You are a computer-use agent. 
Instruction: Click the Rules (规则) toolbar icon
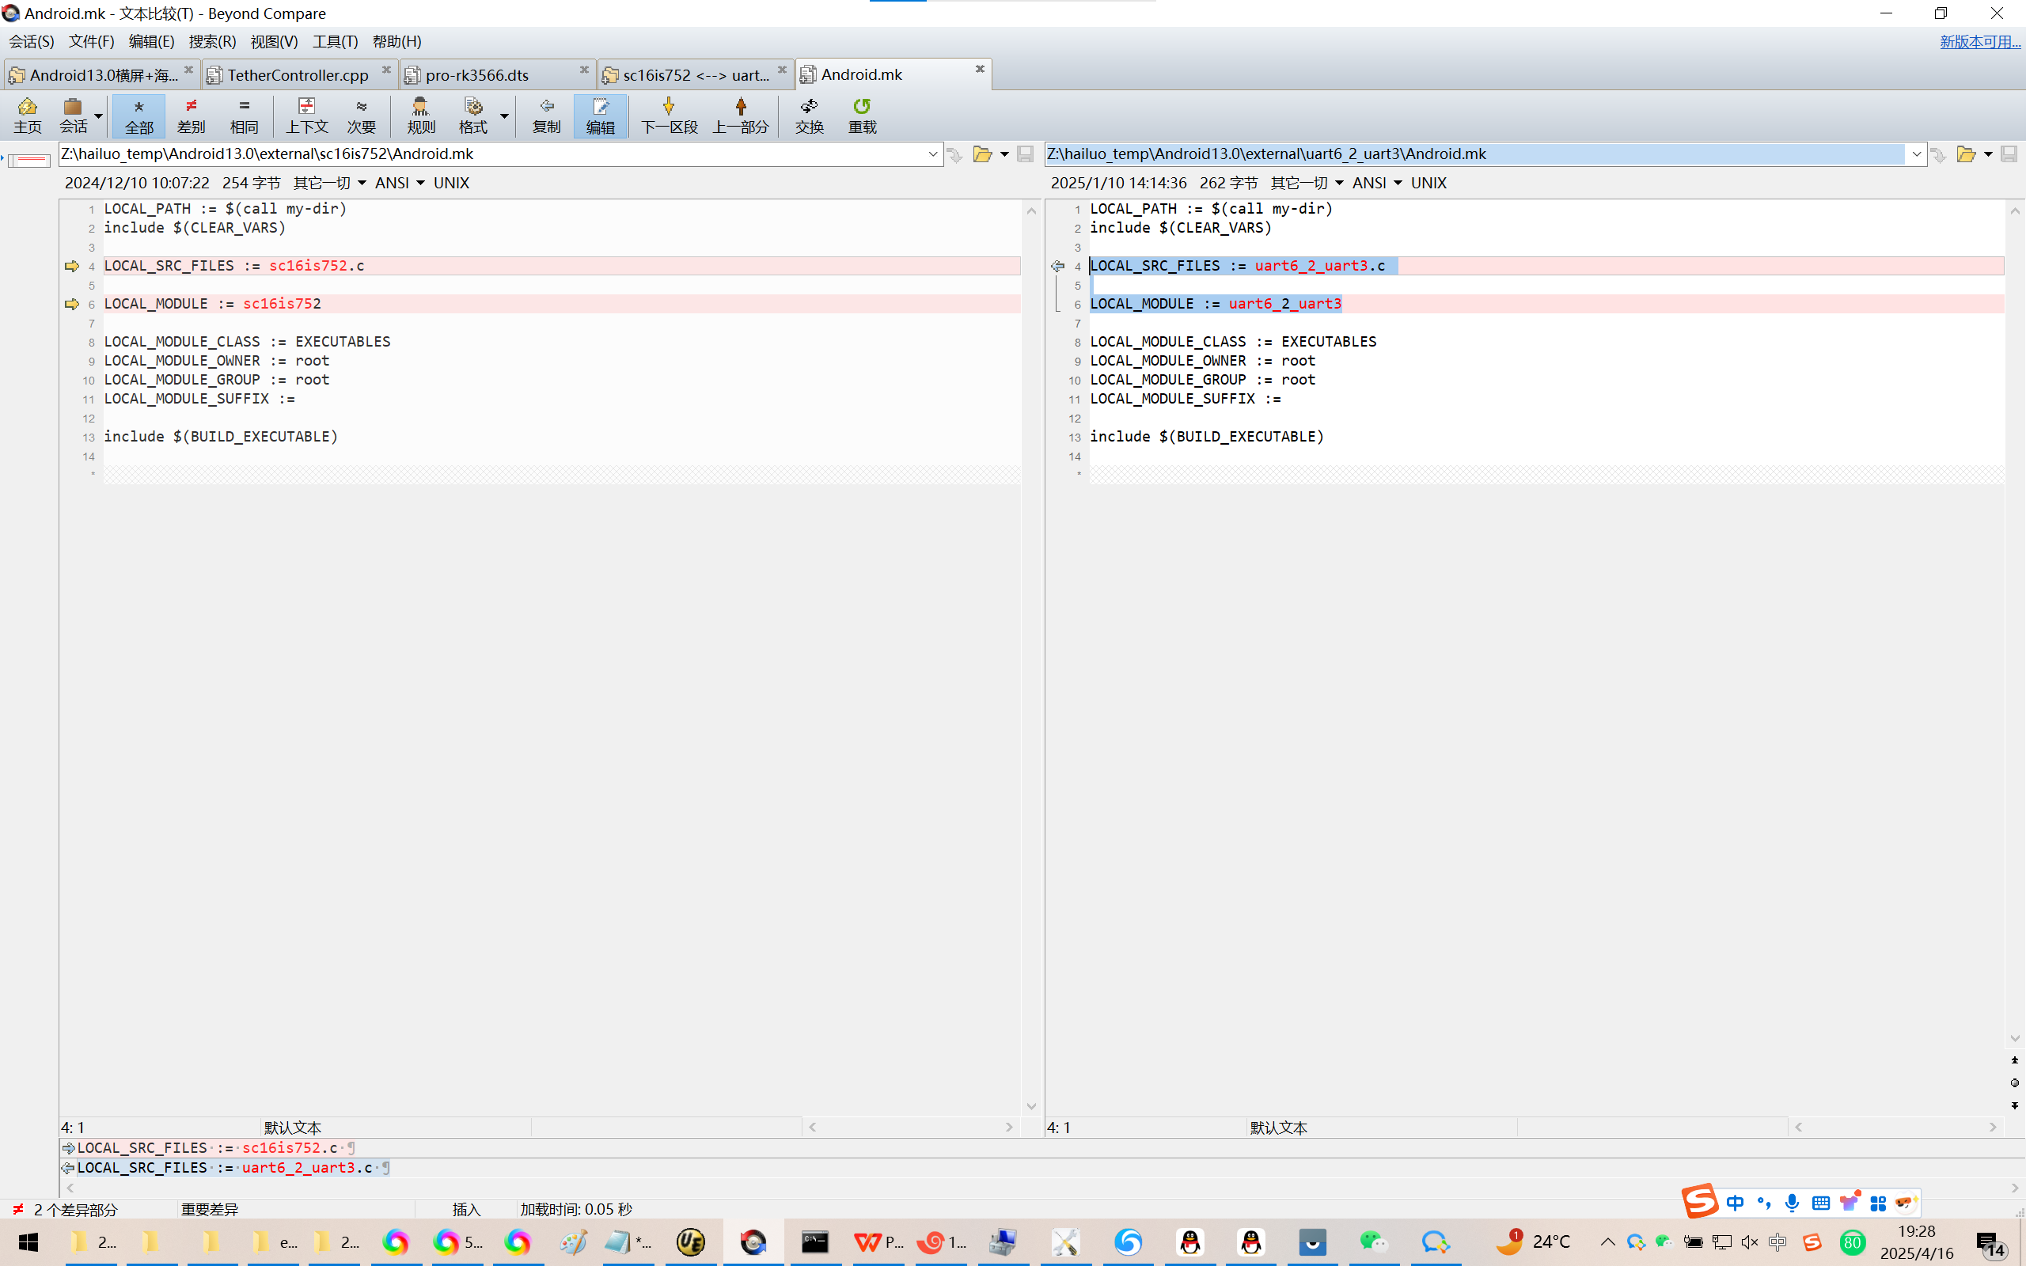(x=420, y=115)
